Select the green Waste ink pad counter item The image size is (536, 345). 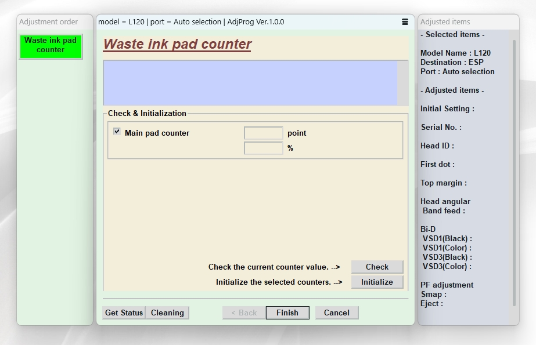(x=51, y=45)
